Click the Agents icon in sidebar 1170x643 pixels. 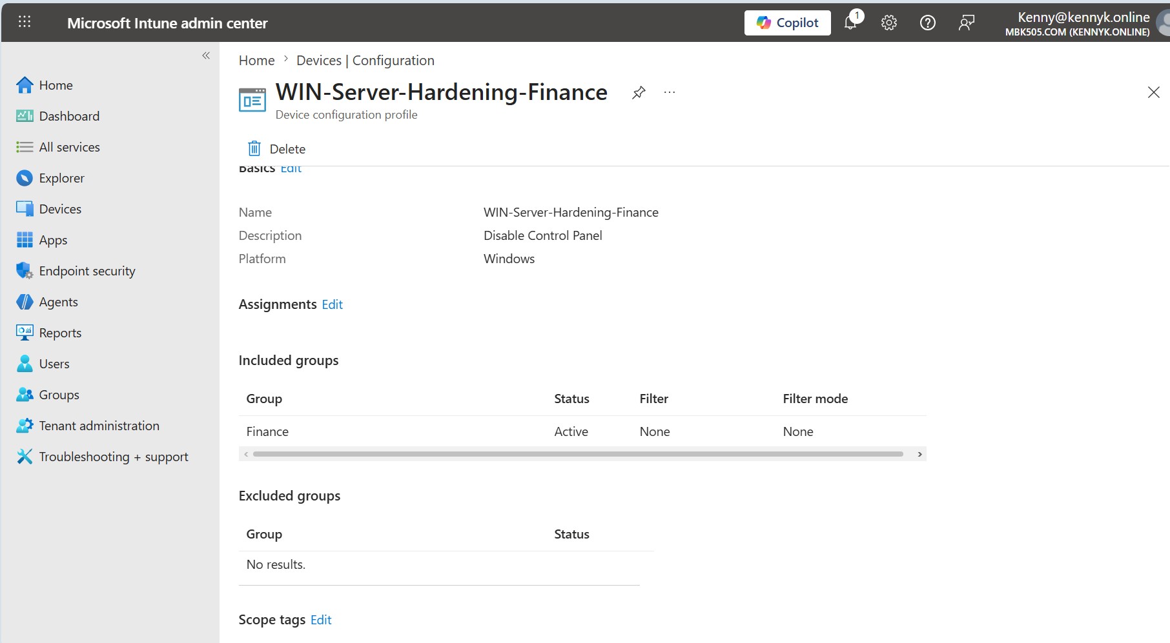(25, 302)
